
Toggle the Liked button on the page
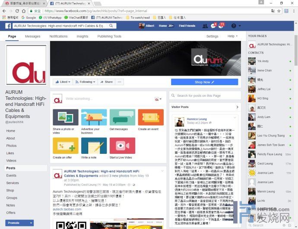[63, 82]
